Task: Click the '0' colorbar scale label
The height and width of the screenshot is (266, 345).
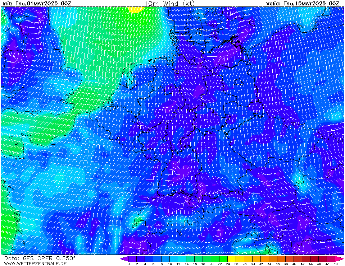Action: tap(128, 264)
